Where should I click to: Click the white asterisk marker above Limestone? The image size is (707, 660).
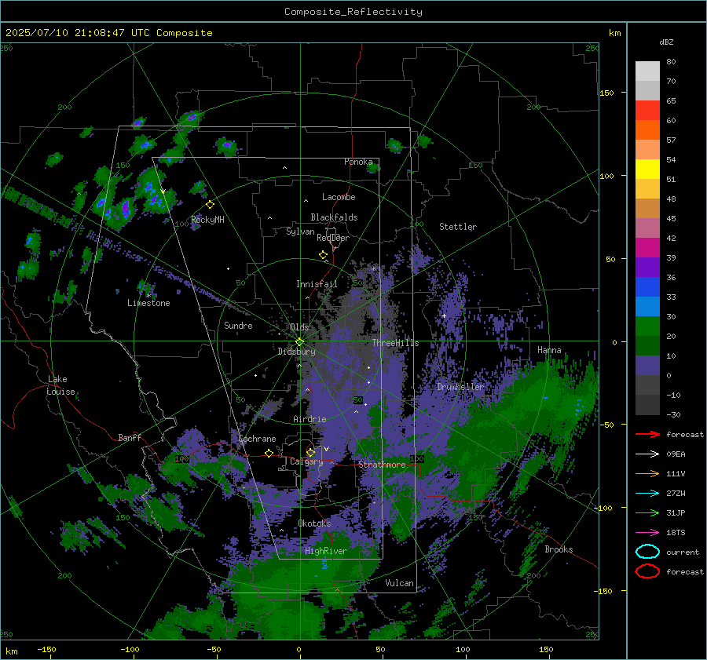click(148, 296)
